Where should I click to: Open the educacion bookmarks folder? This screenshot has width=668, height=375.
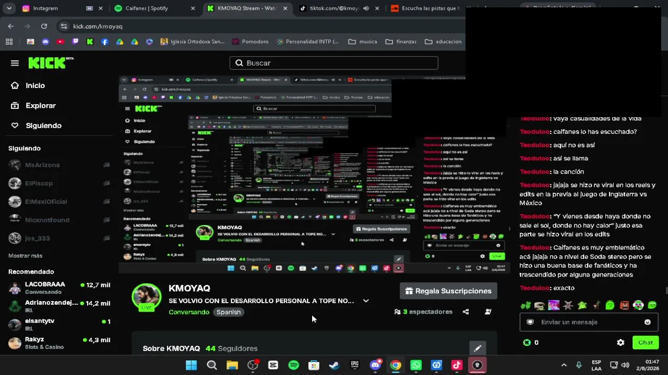click(444, 42)
